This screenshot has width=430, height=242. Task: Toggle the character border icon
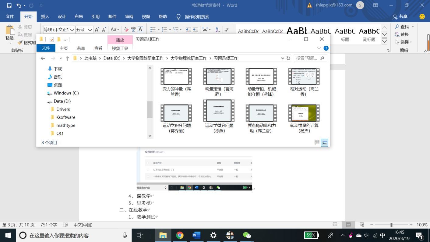[140, 30]
